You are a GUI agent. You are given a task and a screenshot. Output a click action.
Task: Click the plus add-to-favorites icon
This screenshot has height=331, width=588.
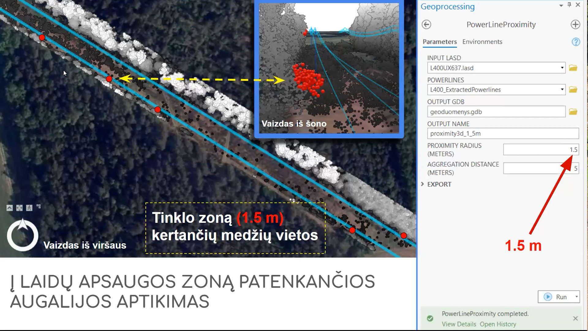[575, 25]
